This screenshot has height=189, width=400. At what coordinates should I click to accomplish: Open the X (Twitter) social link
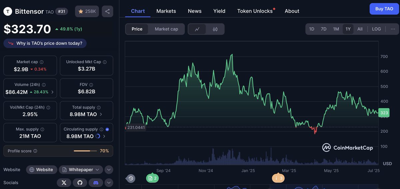click(64, 183)
